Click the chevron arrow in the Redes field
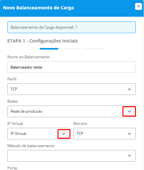Image resolution: width=144 pixels, height=170 pixels. coord(130,111)
